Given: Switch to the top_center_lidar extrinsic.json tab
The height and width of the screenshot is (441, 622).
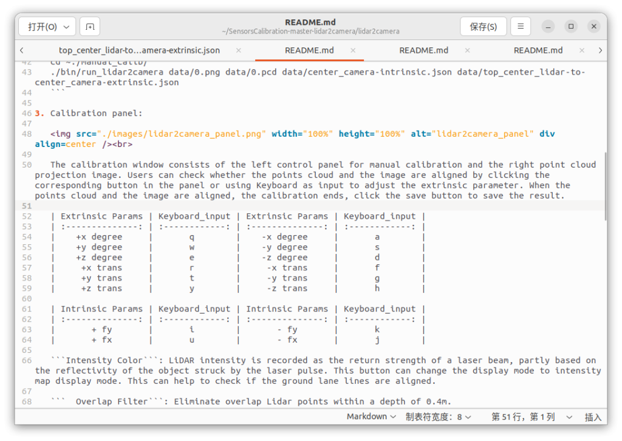Looking at the screenshot, I should click(x=139, y=50).
